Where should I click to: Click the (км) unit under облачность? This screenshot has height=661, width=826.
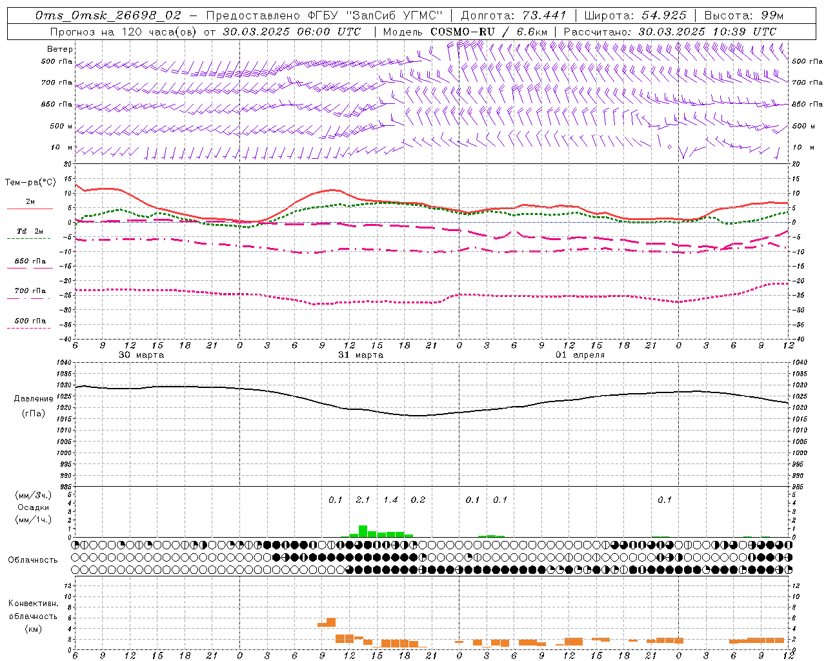pos(33,628)
